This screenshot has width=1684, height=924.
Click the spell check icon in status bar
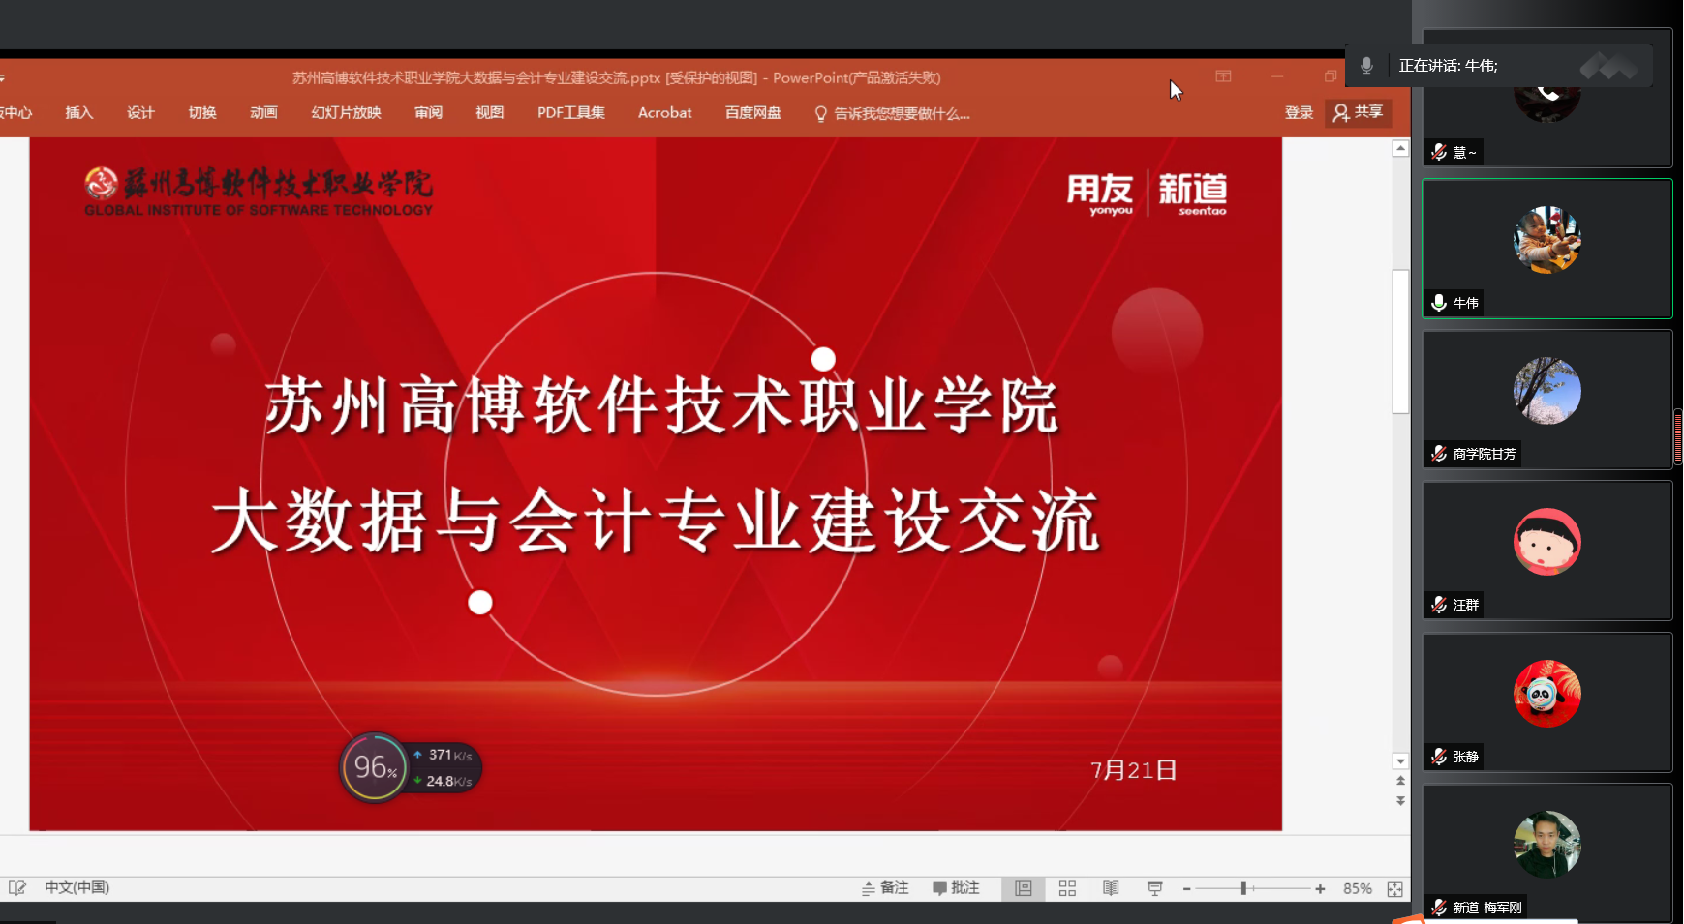pos(16,888)
